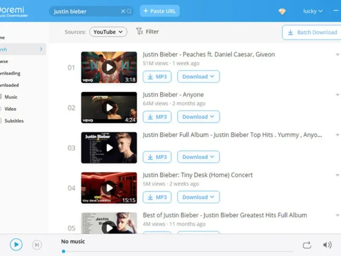
Task: Click title Justin Bieber - Peaches ft. Daniel Caesar
Action: coord(208,55)
